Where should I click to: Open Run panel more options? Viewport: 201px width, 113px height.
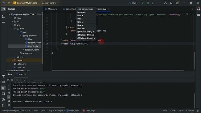click(24, 80)
